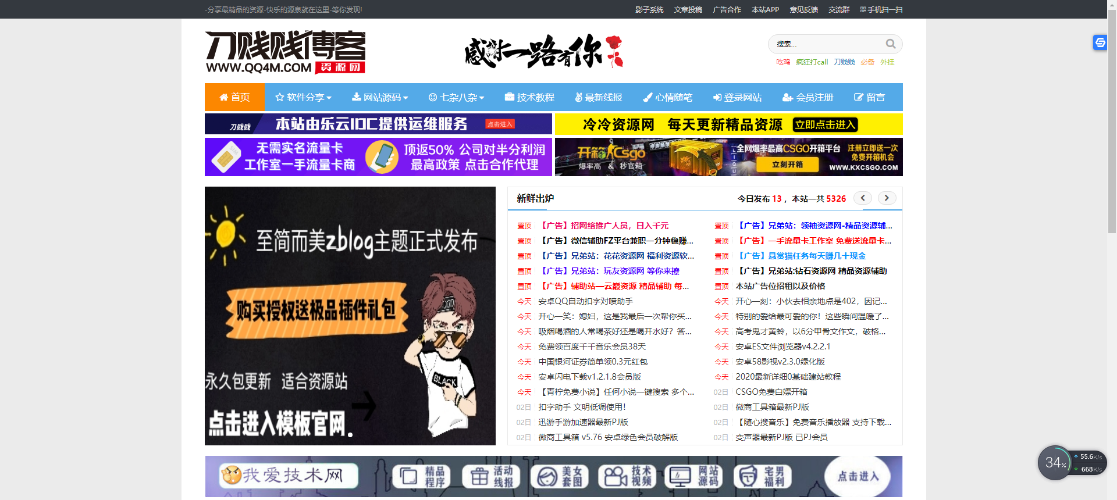Expand the 软件分享 dropdown menu
Image resolution: width=1117 pixels, height=500 pixels.
(x=303, y=98)
